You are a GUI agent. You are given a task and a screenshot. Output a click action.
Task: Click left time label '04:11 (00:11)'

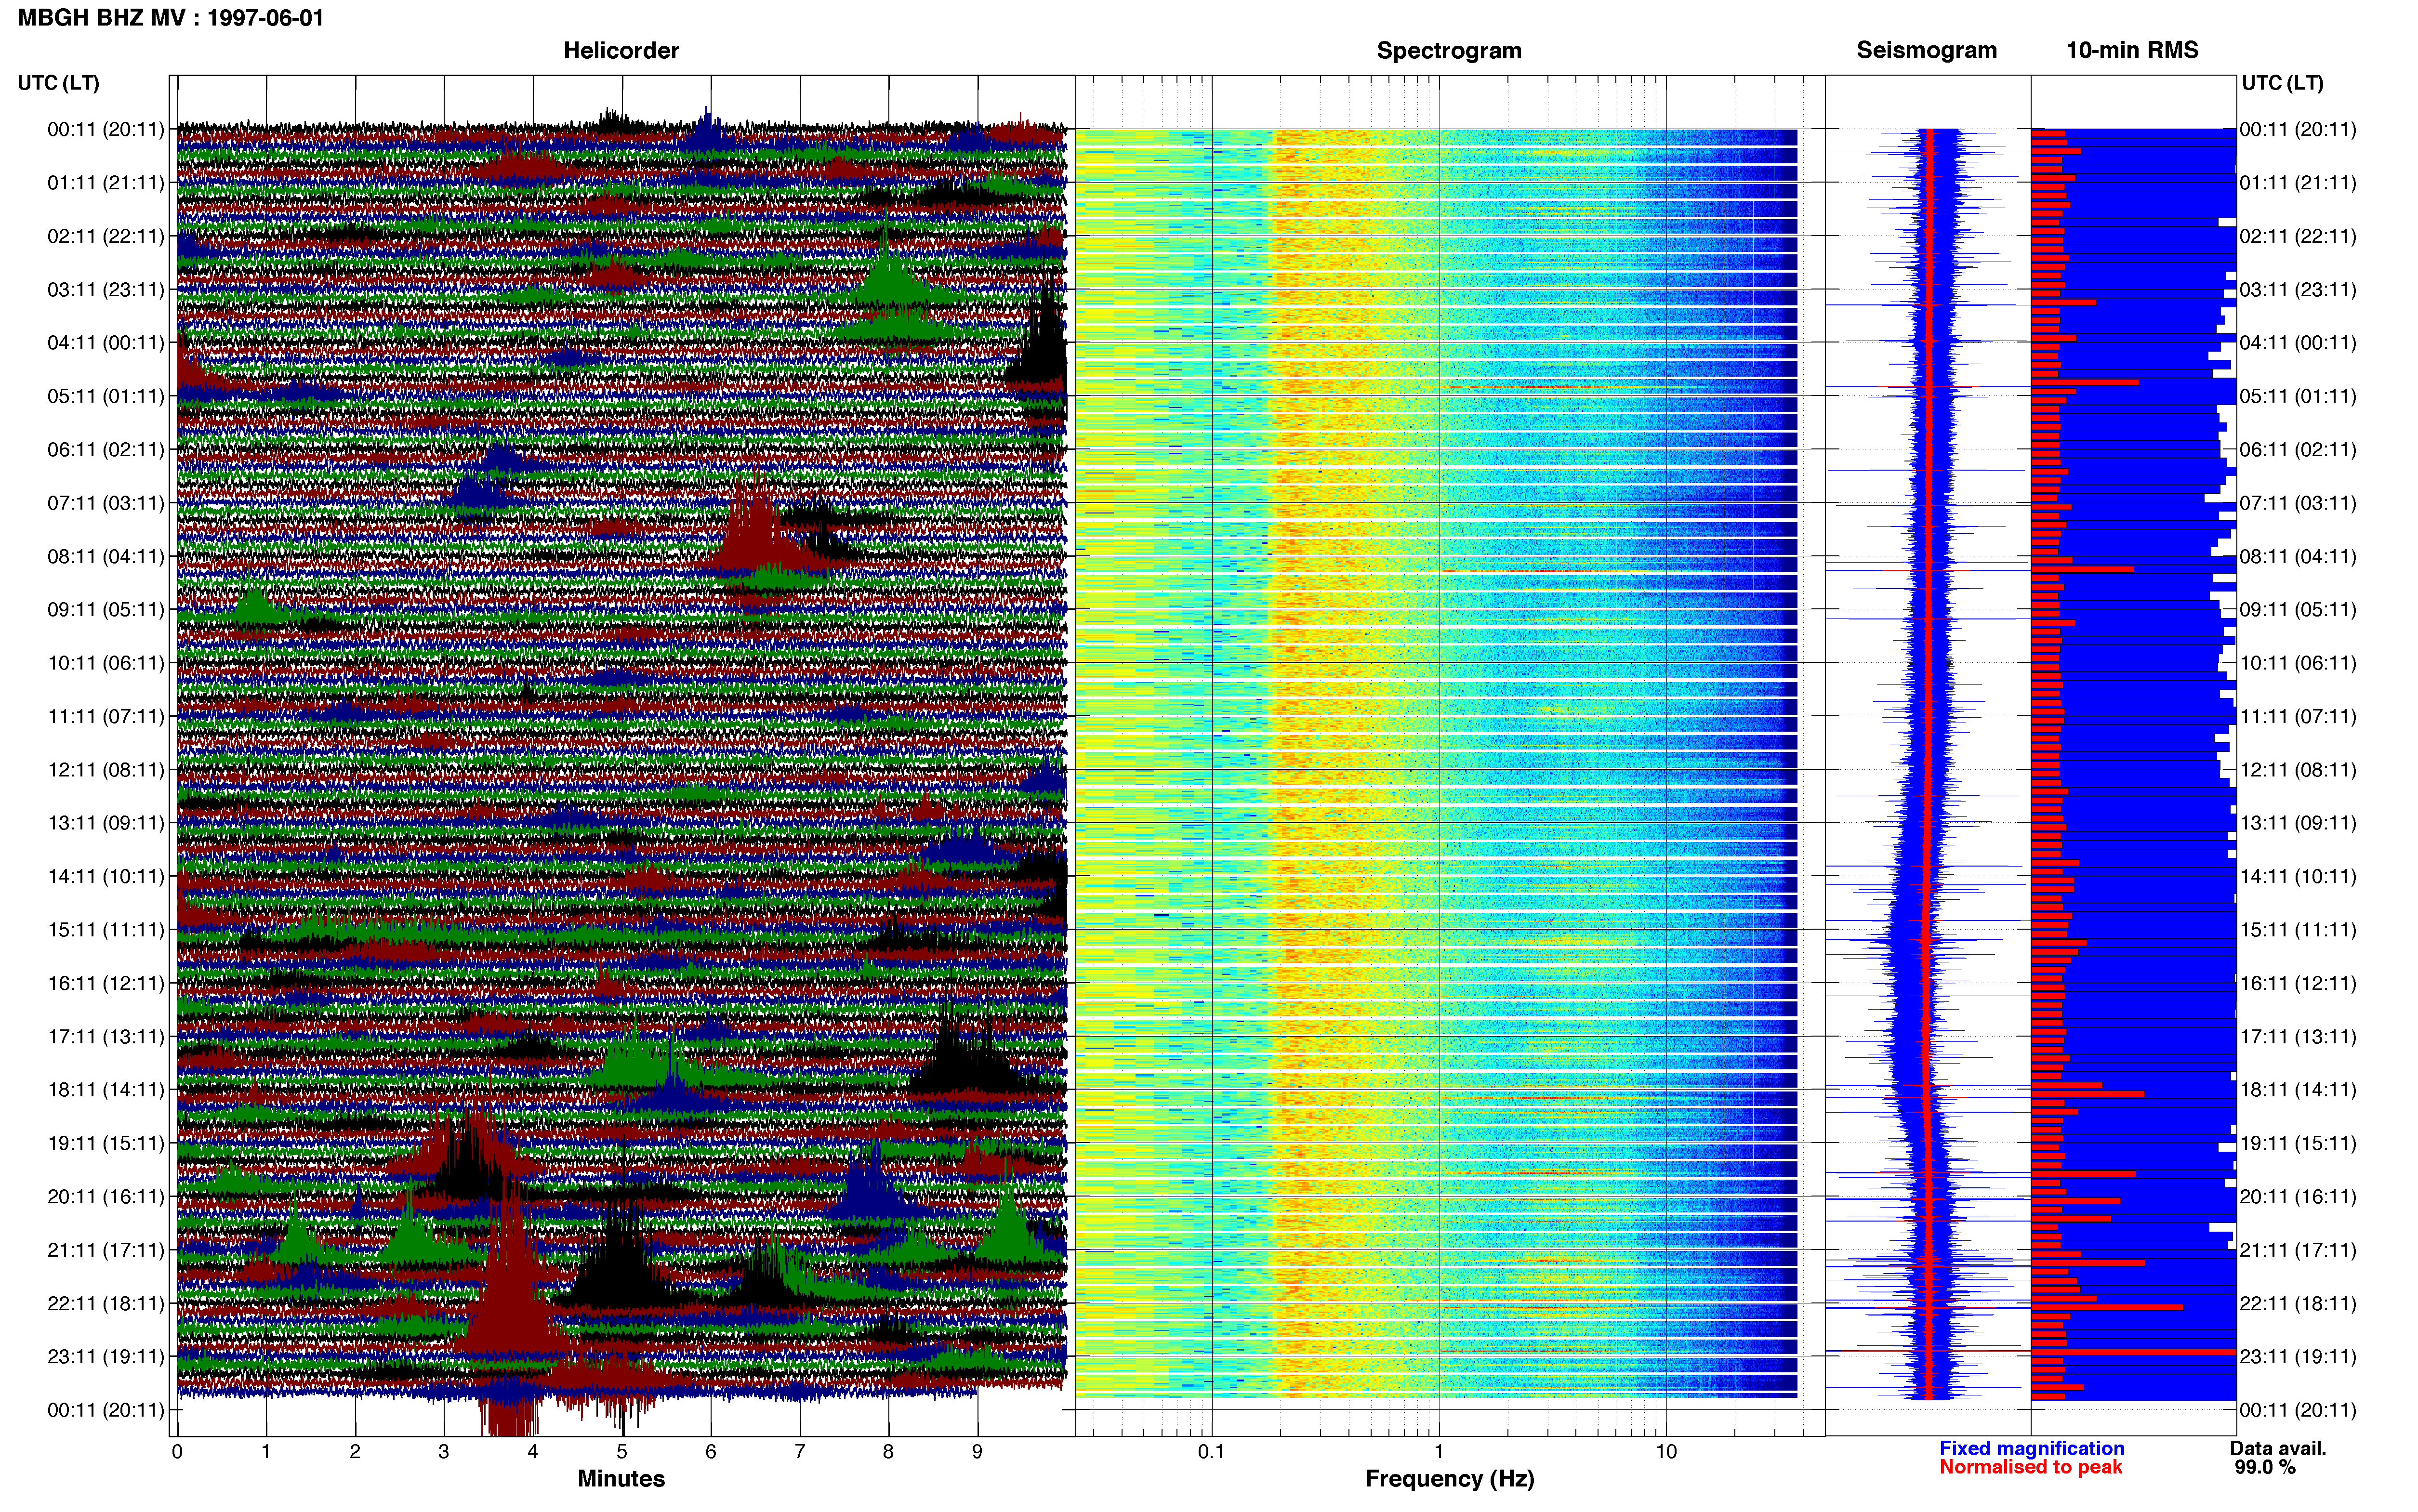(x=106, y=342)
